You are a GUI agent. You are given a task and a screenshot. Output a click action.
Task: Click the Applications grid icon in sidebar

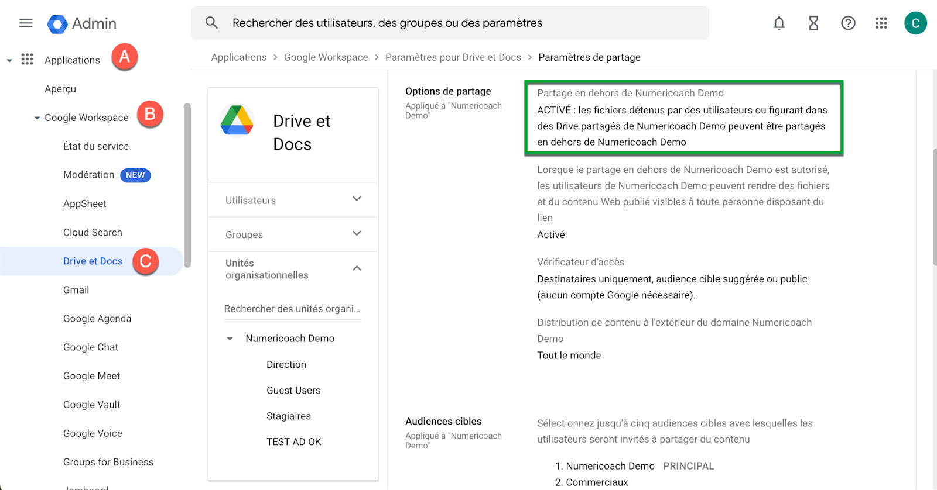click(27, 60)
